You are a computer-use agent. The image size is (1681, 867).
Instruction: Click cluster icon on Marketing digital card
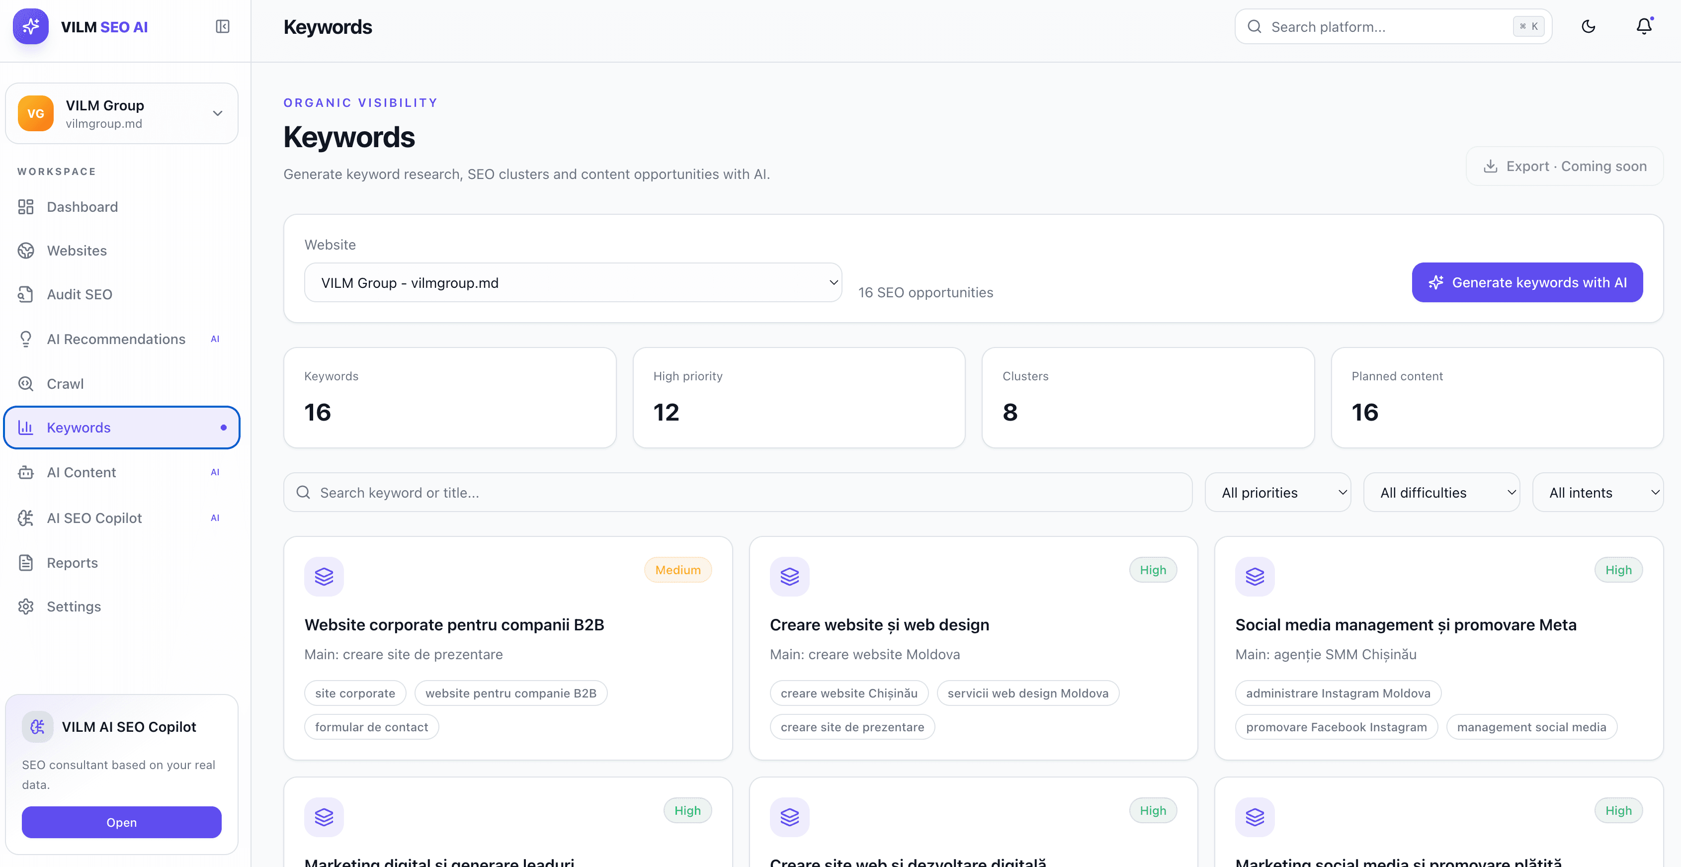tap(325, 817)
